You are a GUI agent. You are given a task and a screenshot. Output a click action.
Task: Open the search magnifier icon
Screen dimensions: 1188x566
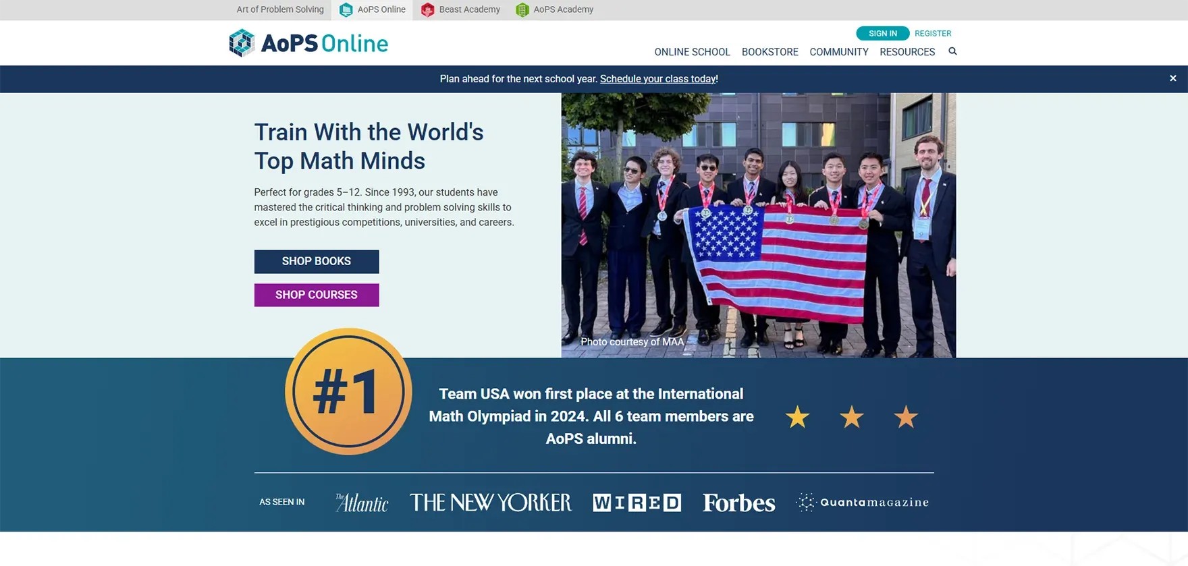952,51
